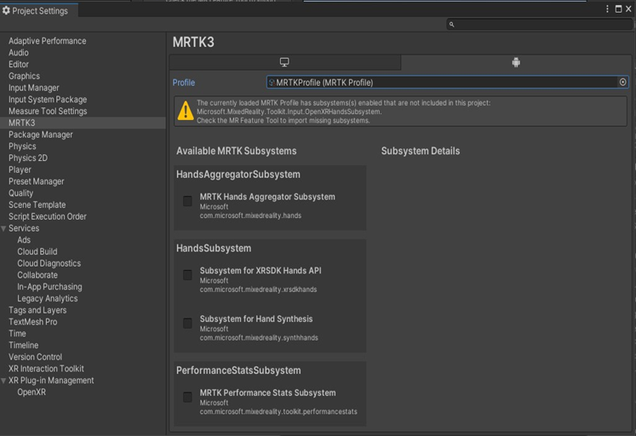Open Timeline settings

point(24,346)
